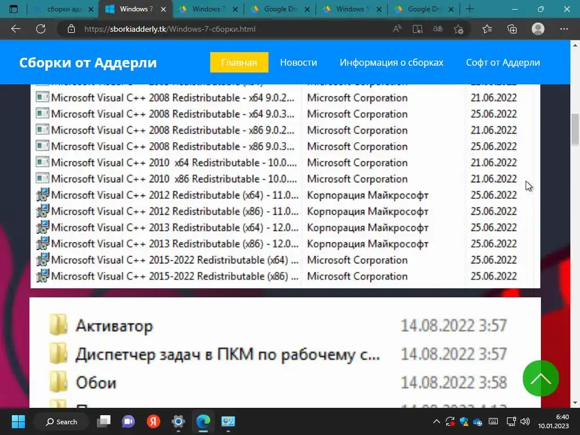Click the Сборки от Аддерли site title

point(88,62)
